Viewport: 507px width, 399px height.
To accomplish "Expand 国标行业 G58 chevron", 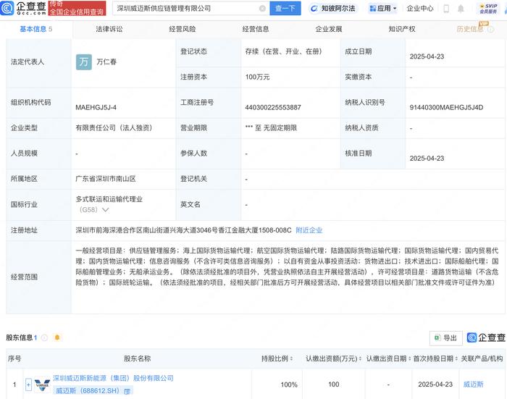I will click(x=106, y=209).
